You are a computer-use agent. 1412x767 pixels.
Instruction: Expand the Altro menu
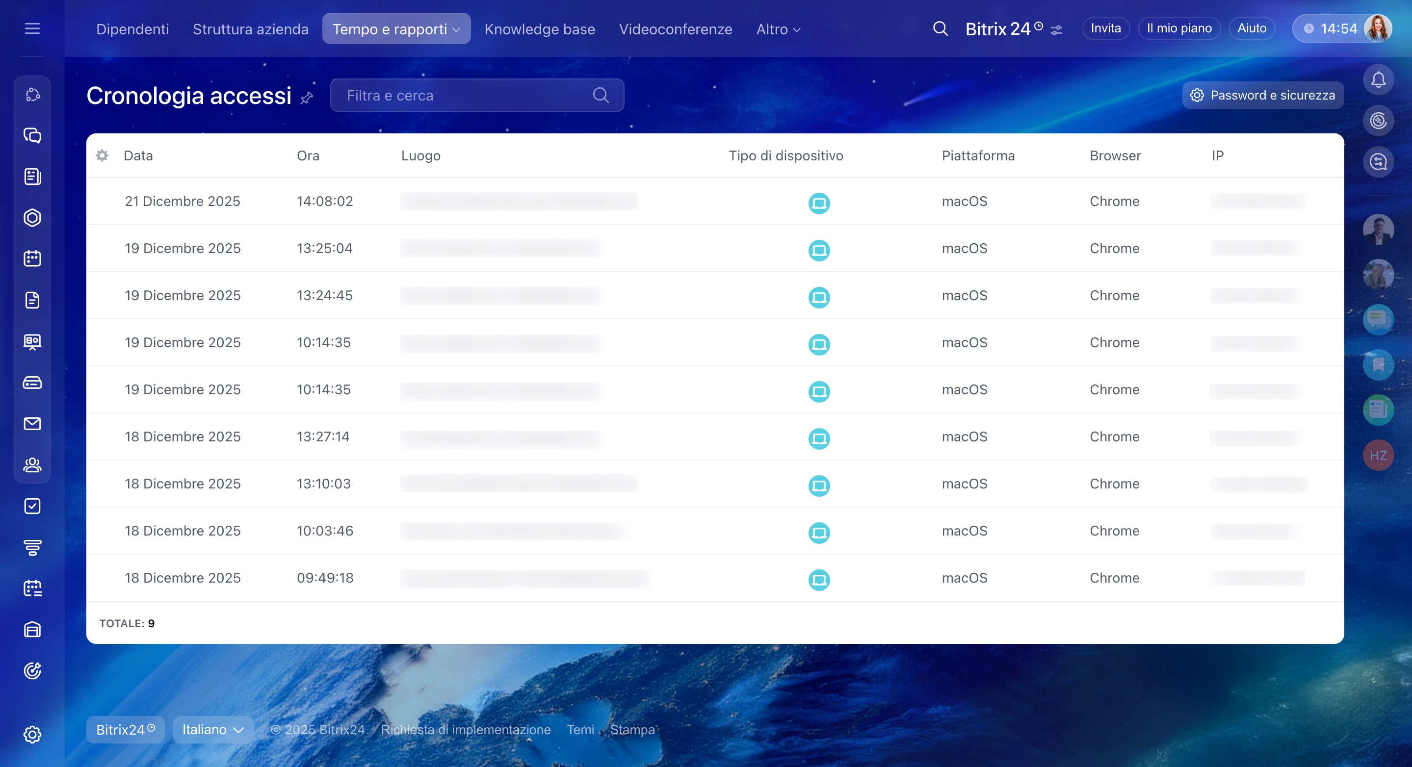[778, 29]
